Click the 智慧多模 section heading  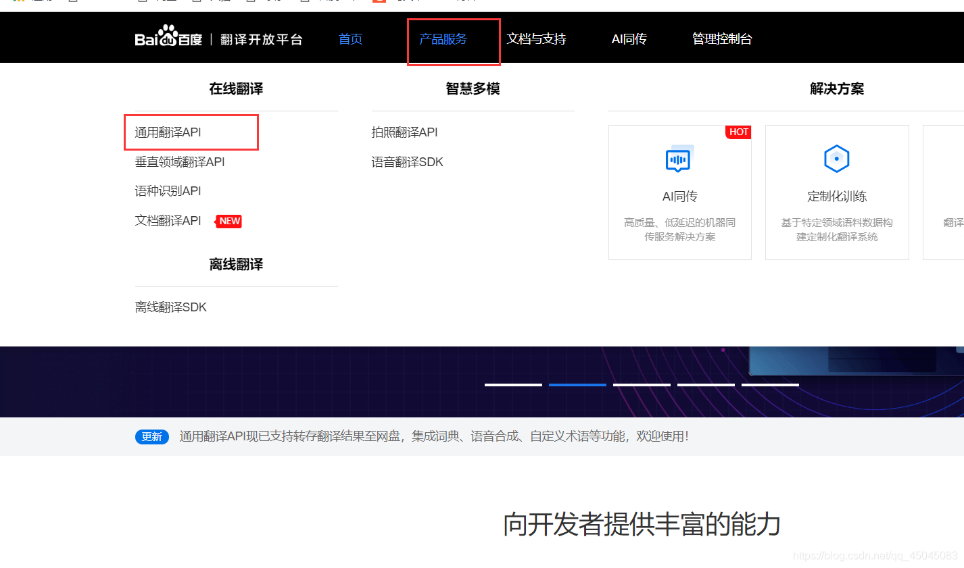tap(473, 88)
